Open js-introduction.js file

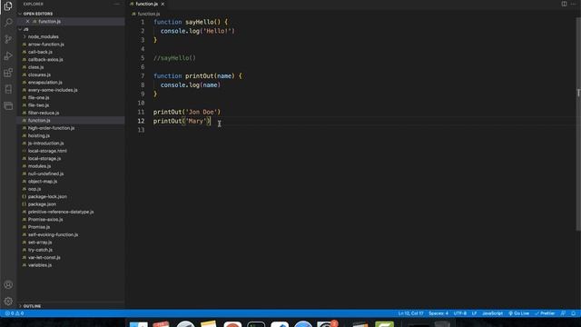click(45, 144)
